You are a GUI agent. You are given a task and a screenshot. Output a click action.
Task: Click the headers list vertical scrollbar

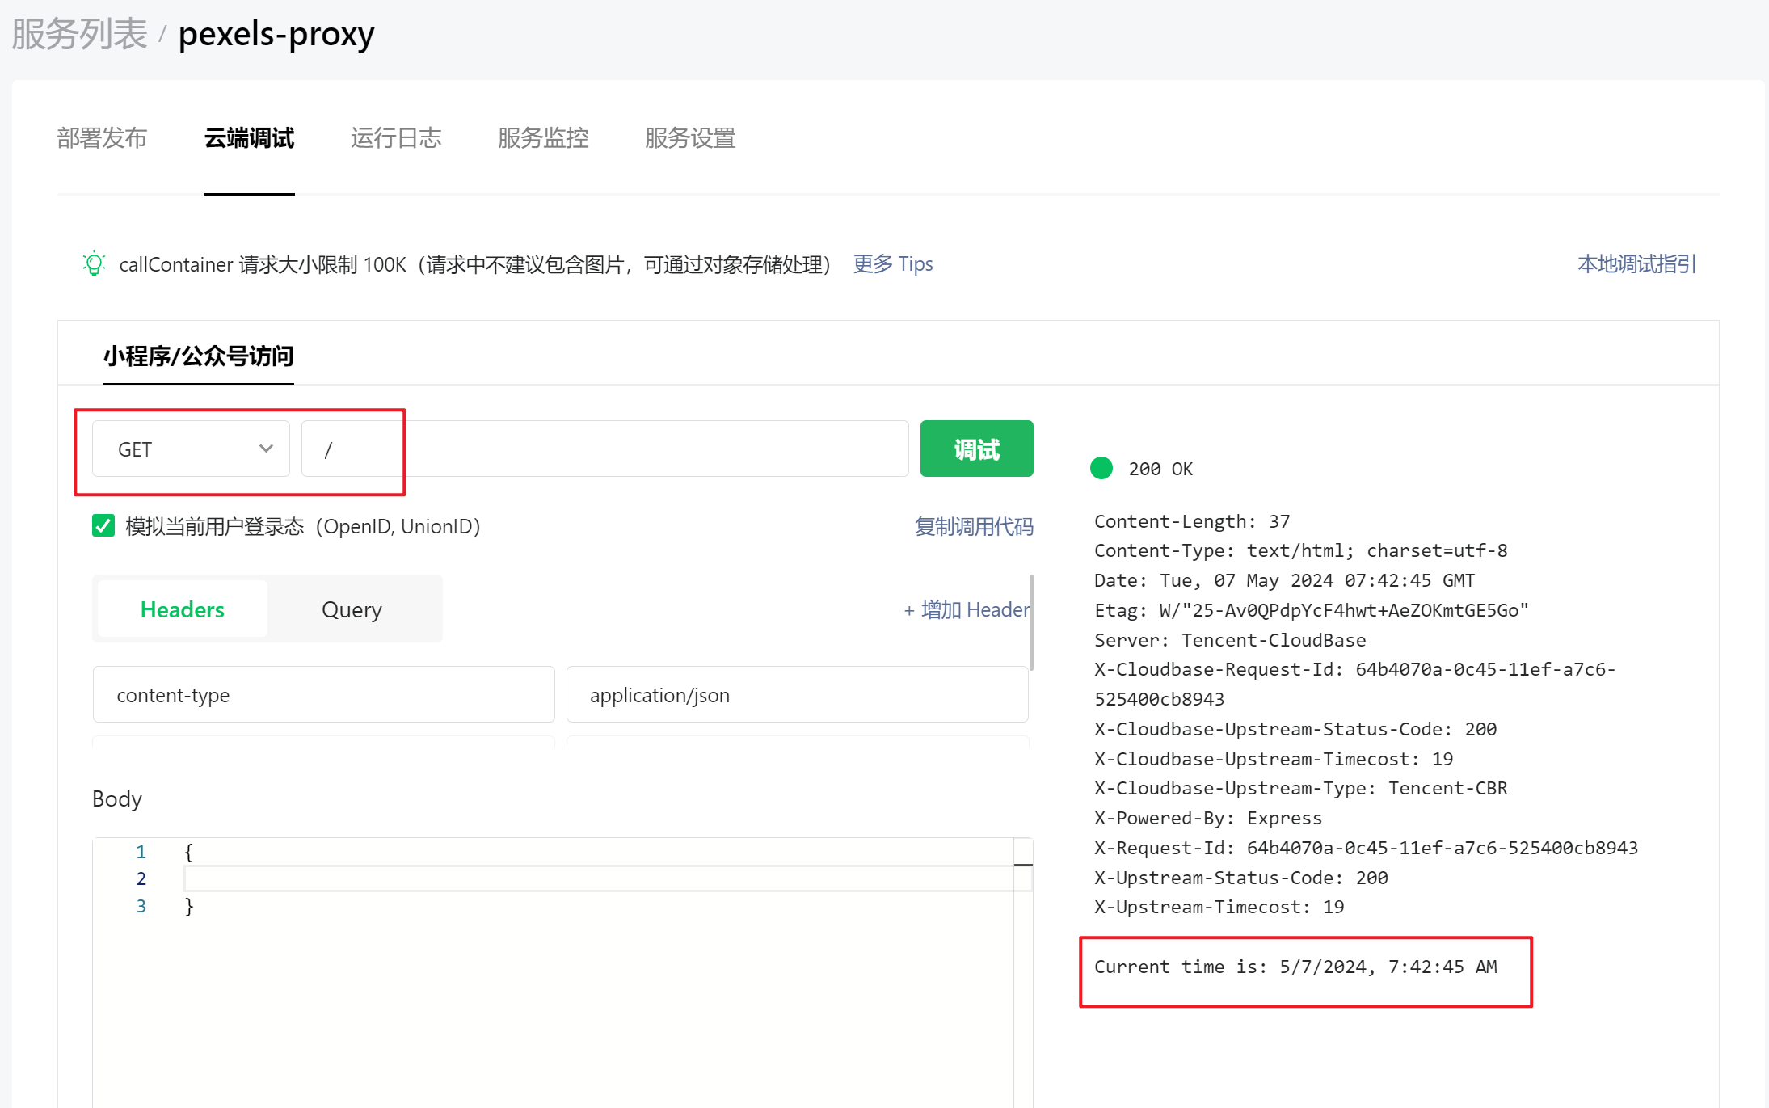[1031, 622]
